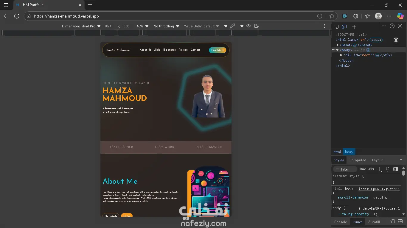Toggle the :hov element state panel
The width and height of the screenshot is (407, 228).
coord(362,169)
